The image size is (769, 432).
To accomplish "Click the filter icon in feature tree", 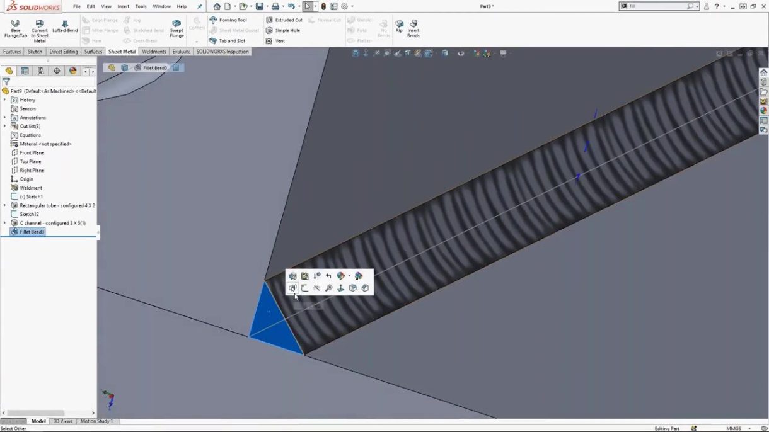I will 6,81.
